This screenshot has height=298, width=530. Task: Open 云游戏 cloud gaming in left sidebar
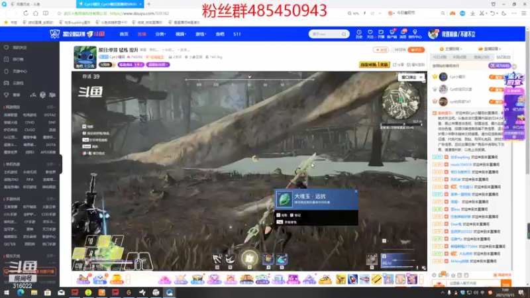[x=15, y=83]
